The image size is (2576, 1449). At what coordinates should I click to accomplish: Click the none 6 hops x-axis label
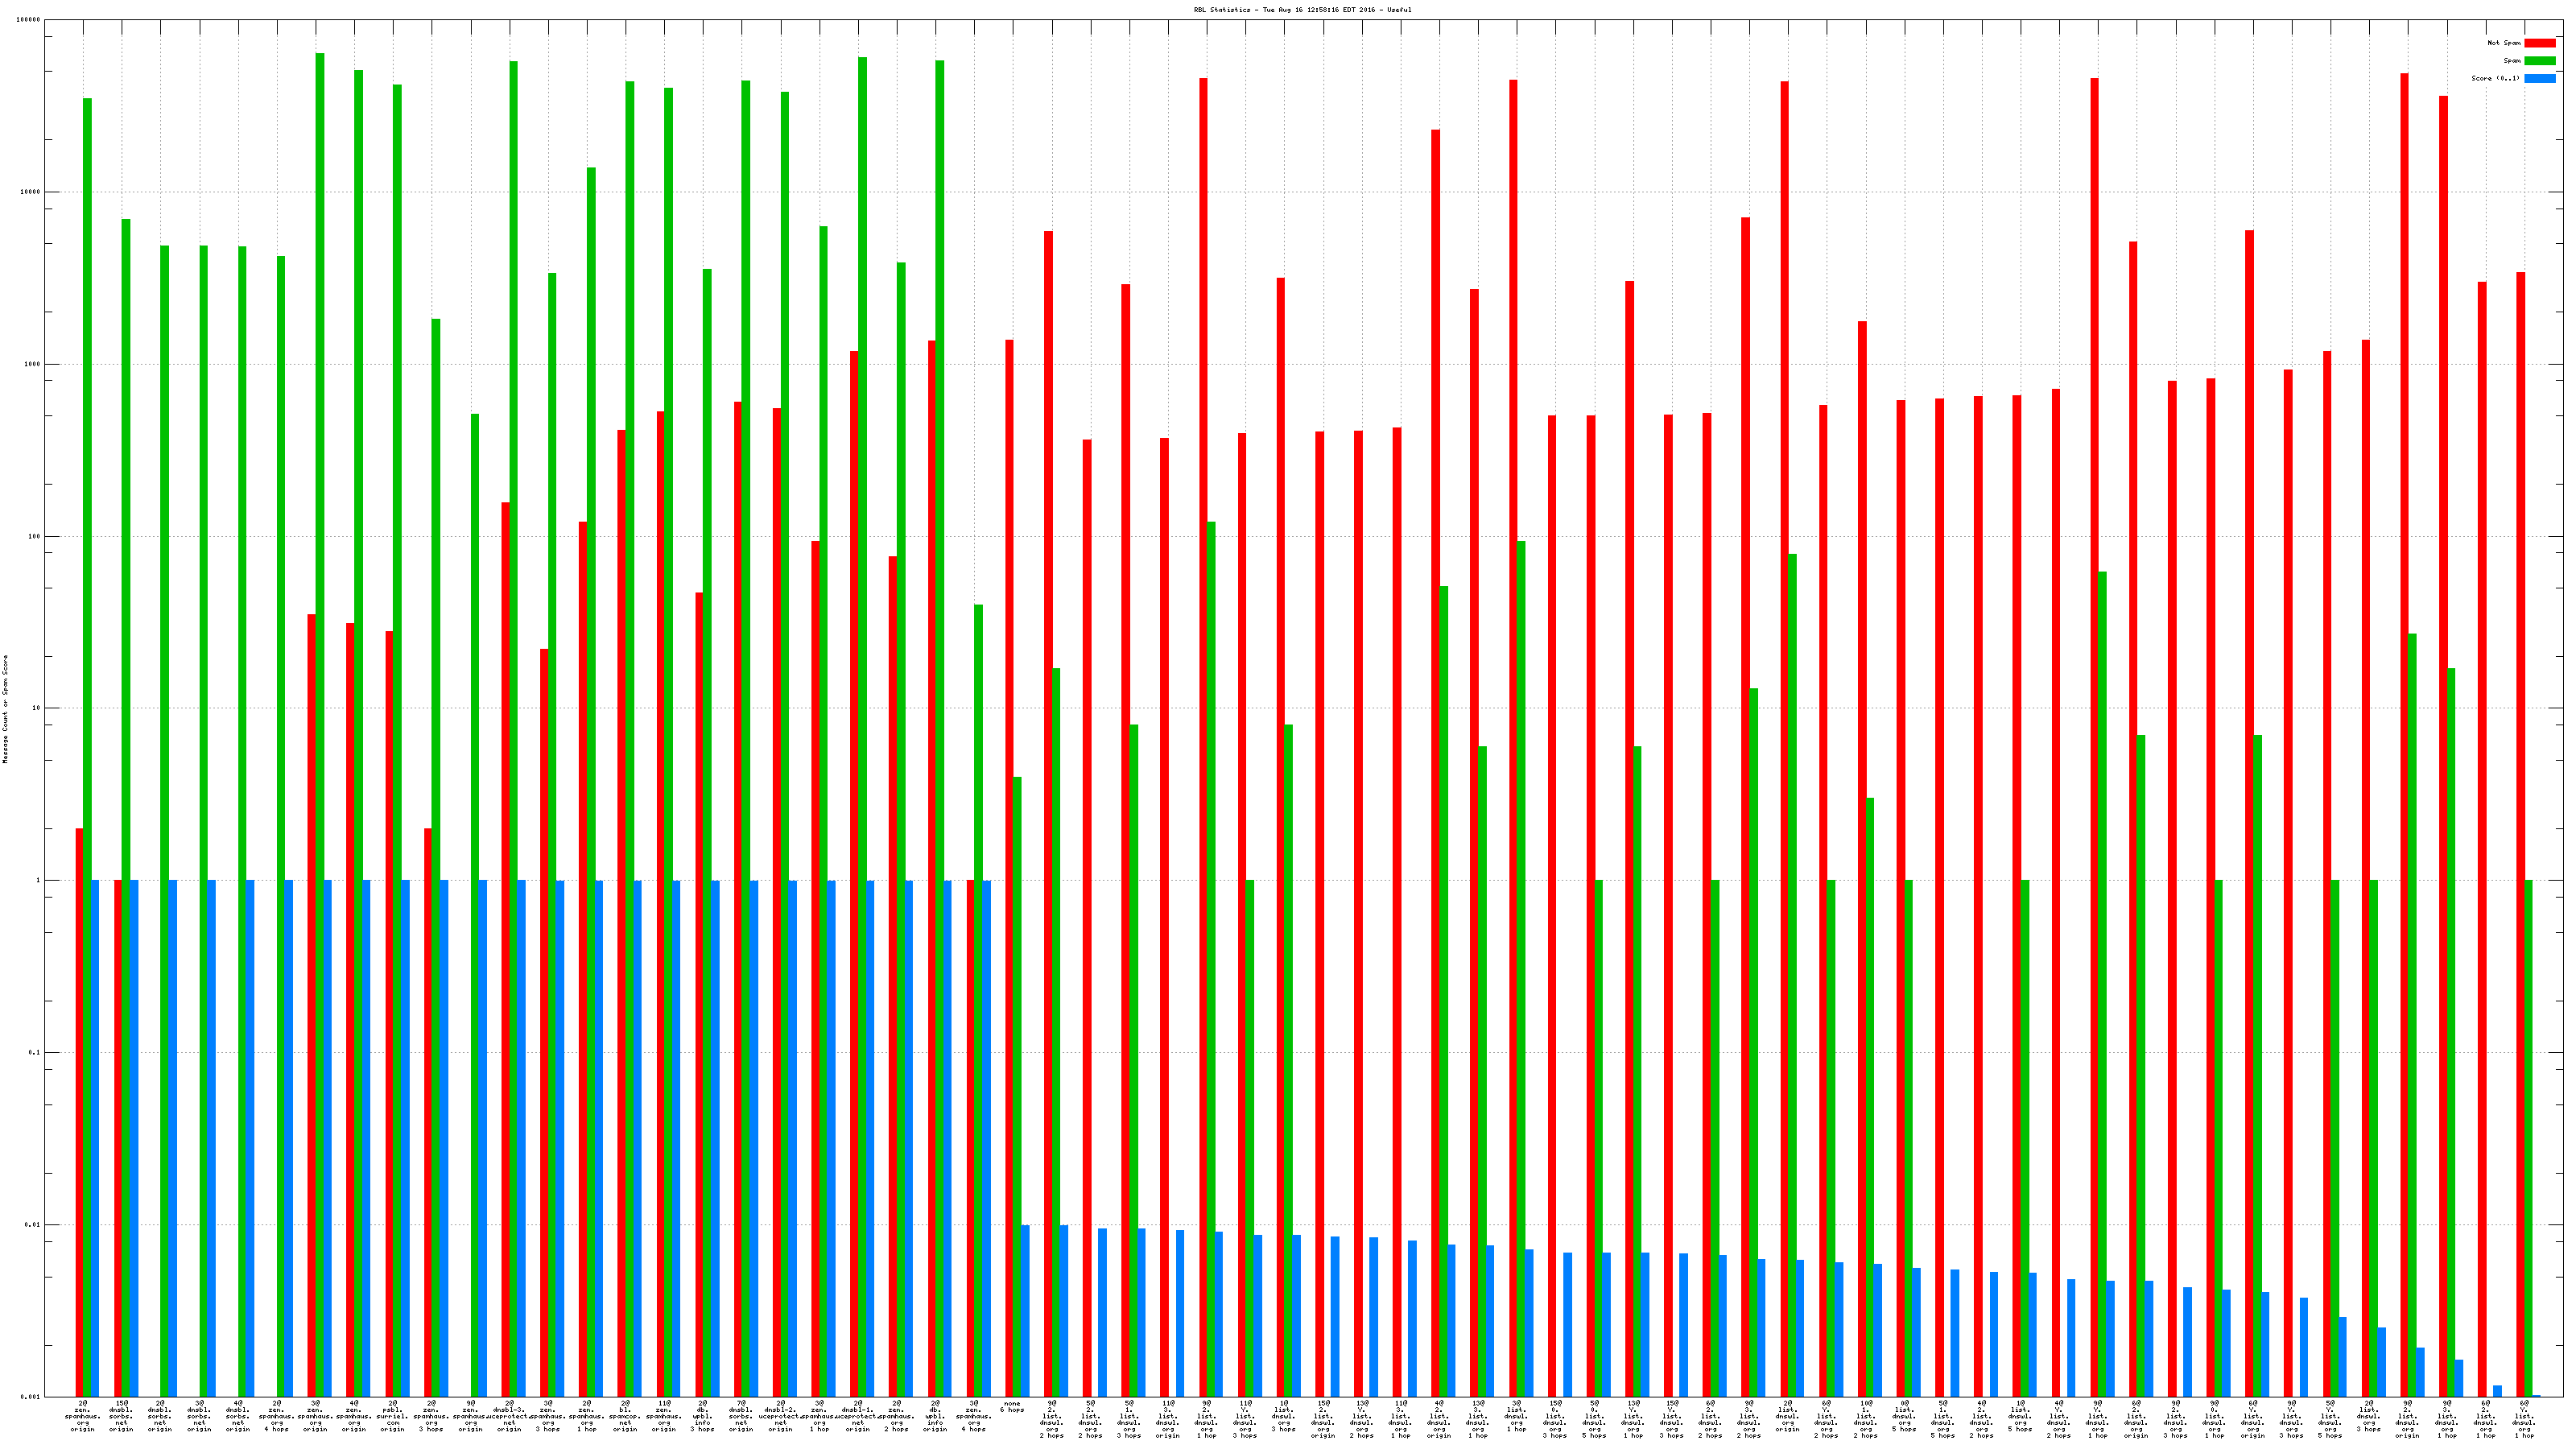coord(1012,1407)
